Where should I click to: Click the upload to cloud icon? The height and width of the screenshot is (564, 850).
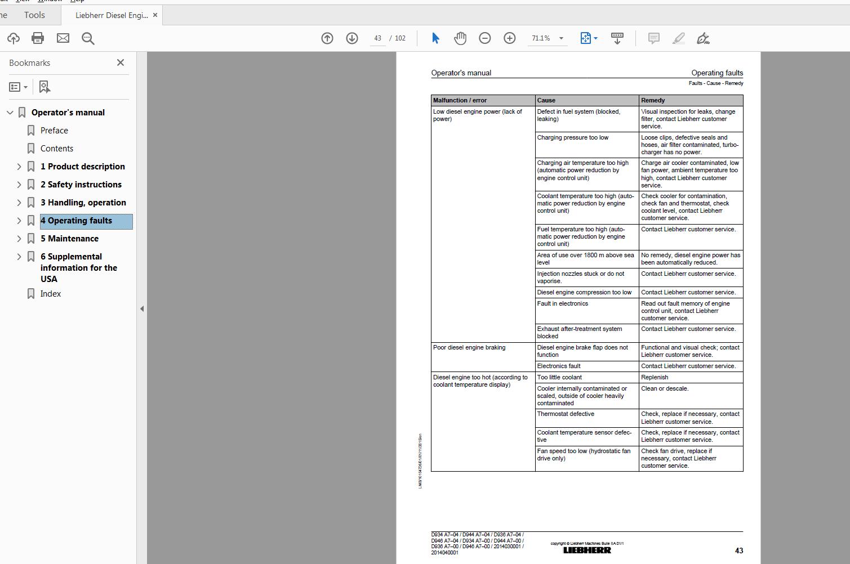click(x=14, y=38)
